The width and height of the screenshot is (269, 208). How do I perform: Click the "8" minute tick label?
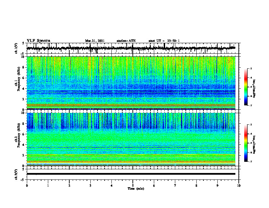point(196,186)
